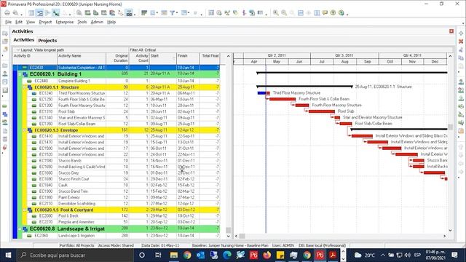
Task: Click the Zoom In magnifier icon
Action: (276, 13)
